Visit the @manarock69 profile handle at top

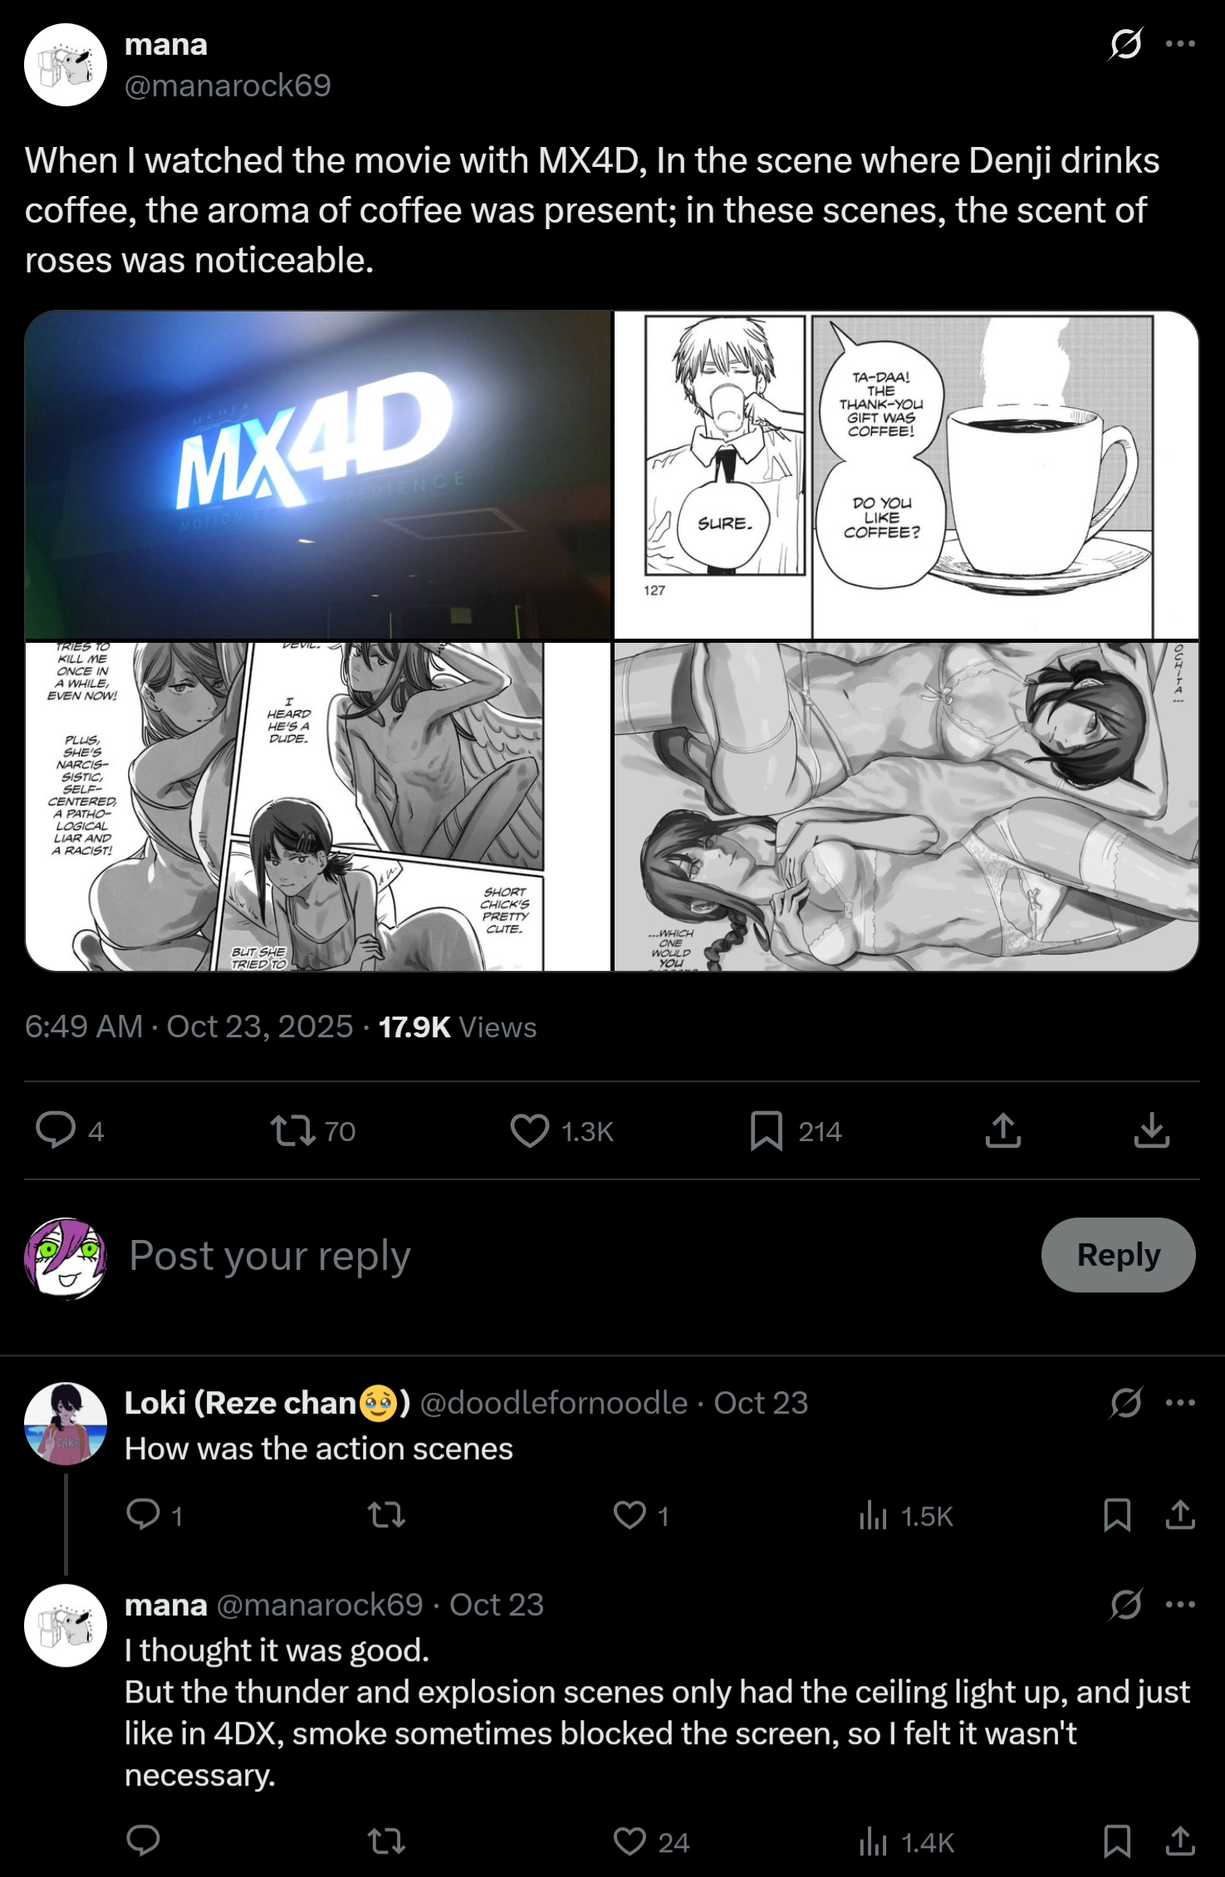point(228,86)
